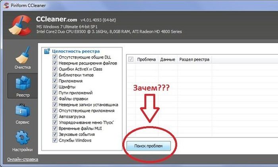Viewport: 278px width, 167px height.
Task: Disable the Ошибки ActiveX и Class checkbox
Action: (x=54, y=69)
